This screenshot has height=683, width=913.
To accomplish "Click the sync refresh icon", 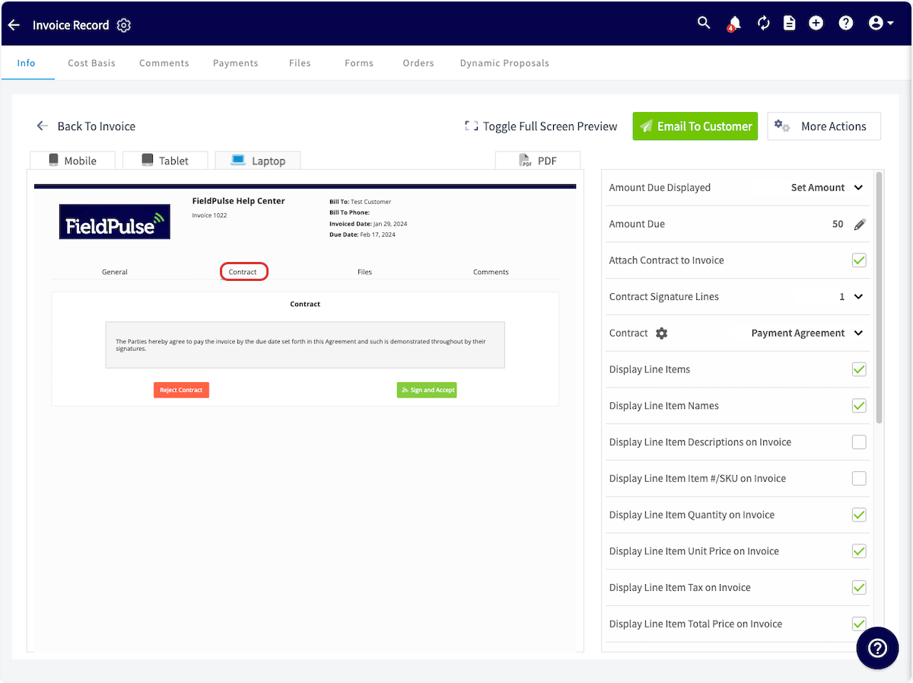I will [764, 24].
